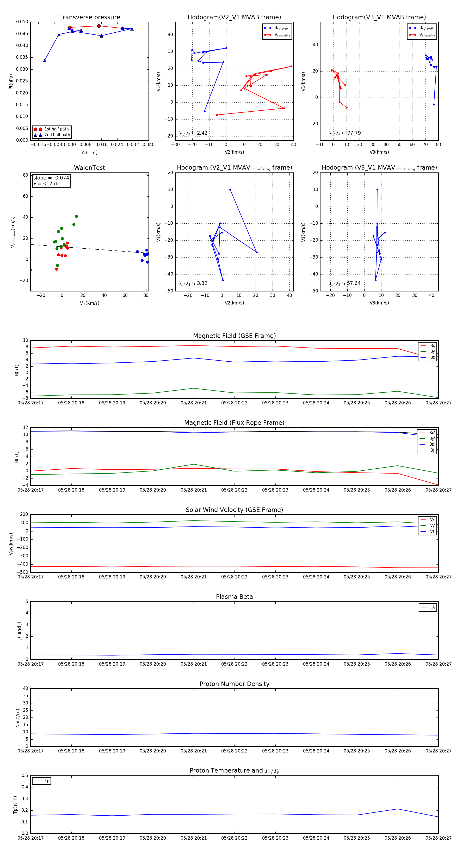469x861 pixels.
Task: Click the "By'" legend entry
Action: point(427,439)
